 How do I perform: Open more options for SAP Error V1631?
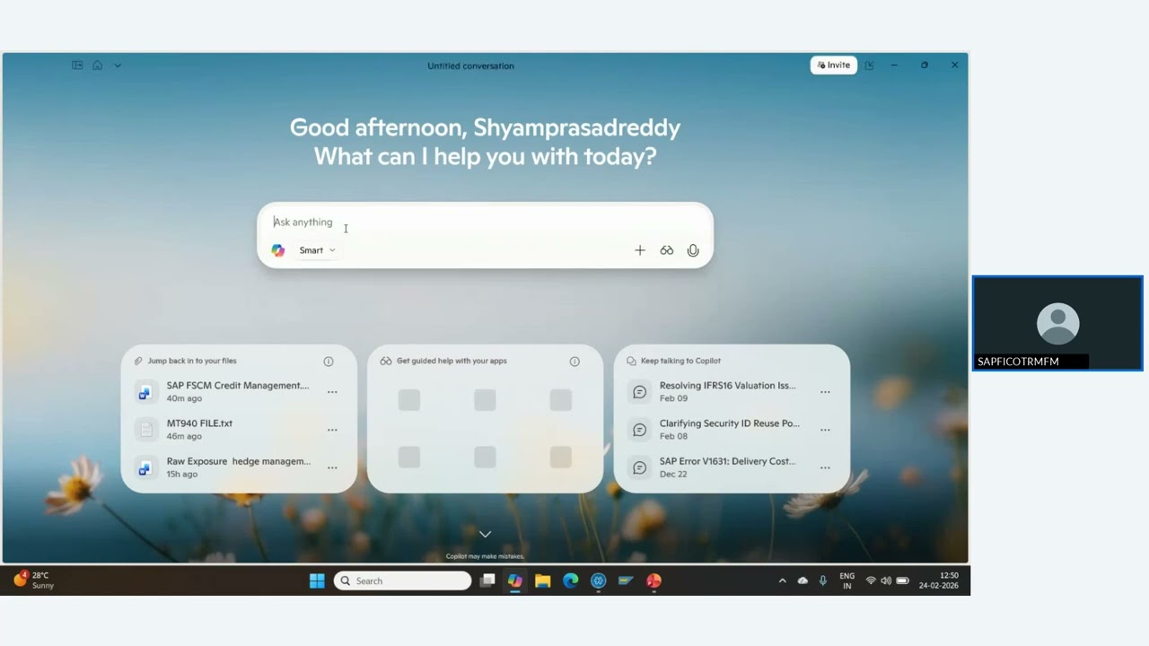[x=825, y=467]
